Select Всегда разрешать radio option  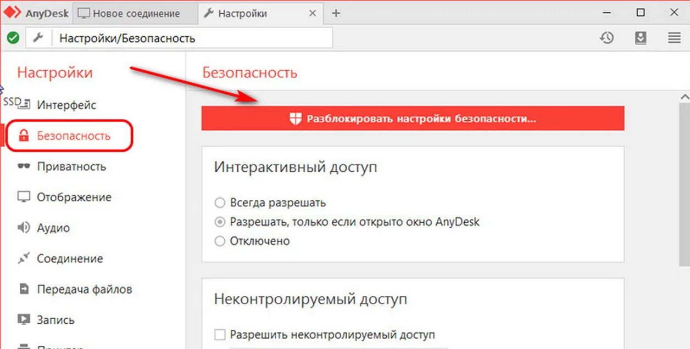tap(220, 203)
